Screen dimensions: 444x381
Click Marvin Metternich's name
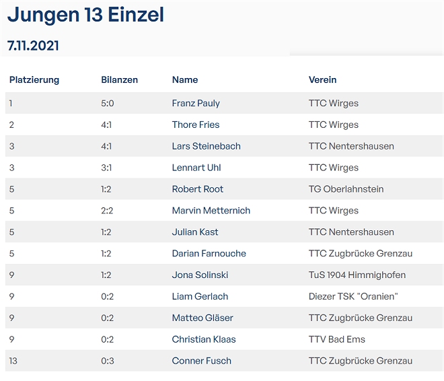(x=211, y=211)
